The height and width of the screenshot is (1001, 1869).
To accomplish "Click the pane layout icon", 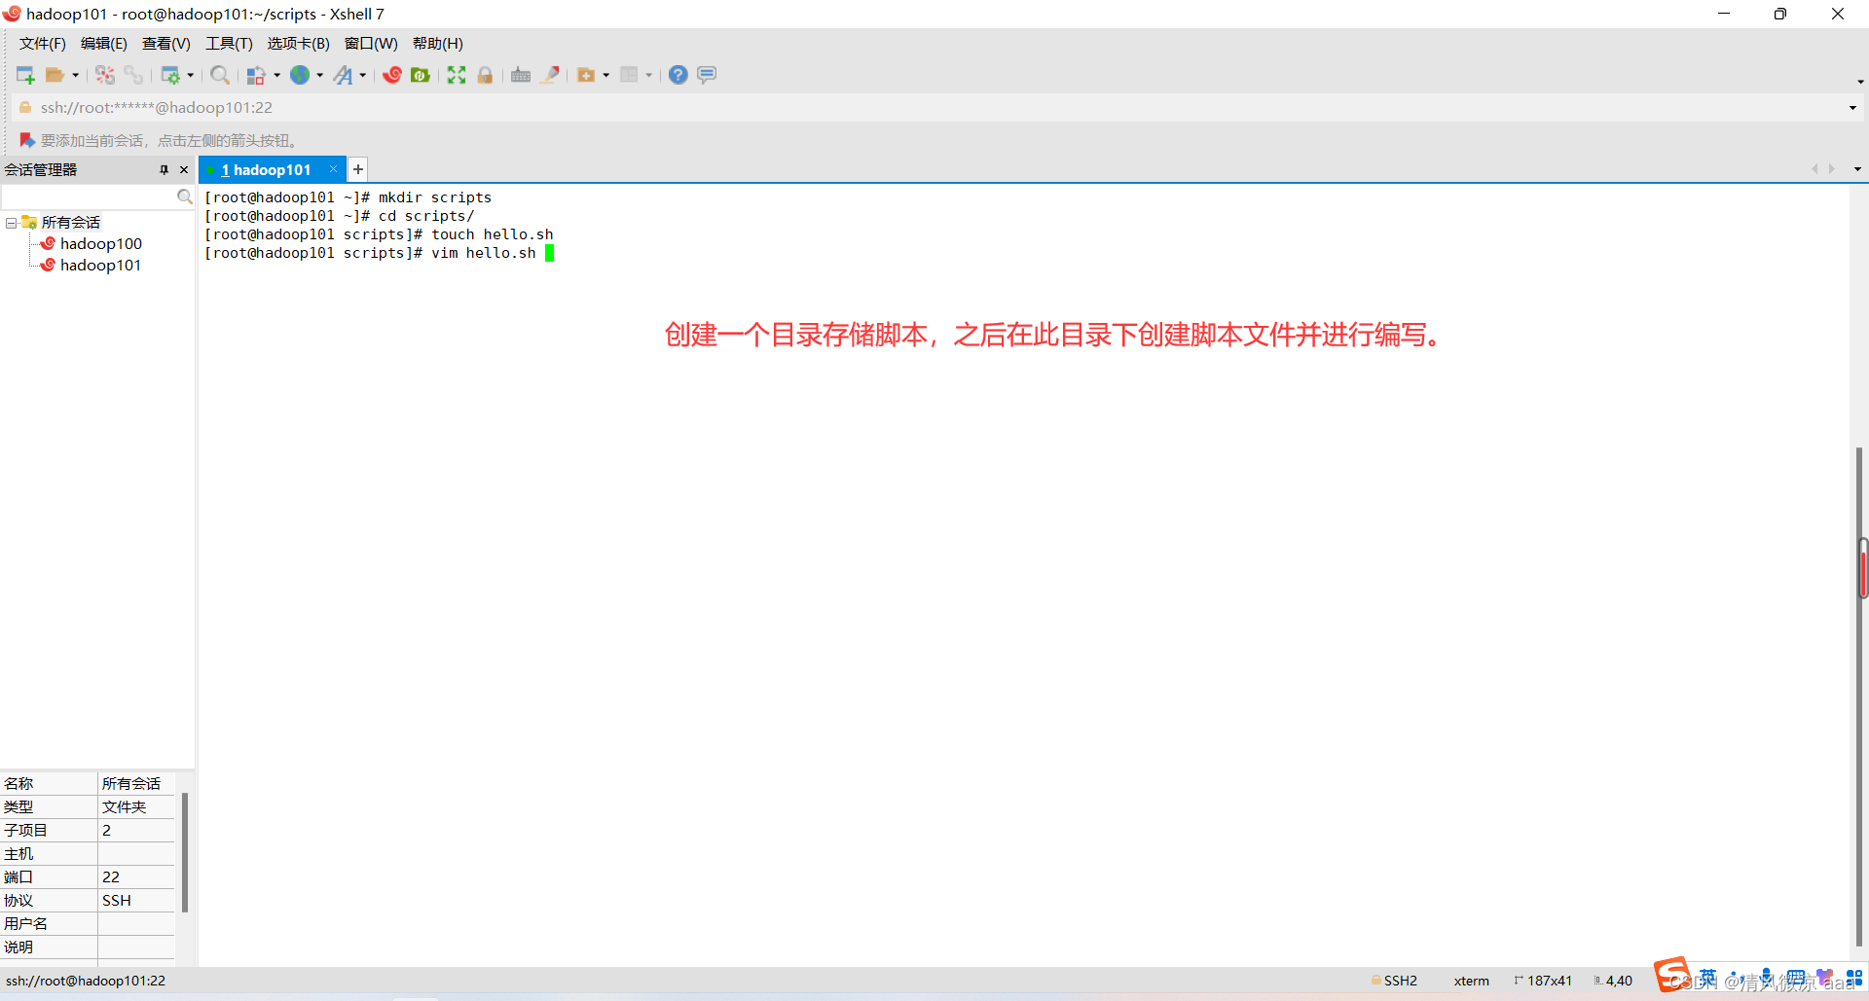I will tap(629, 75).
